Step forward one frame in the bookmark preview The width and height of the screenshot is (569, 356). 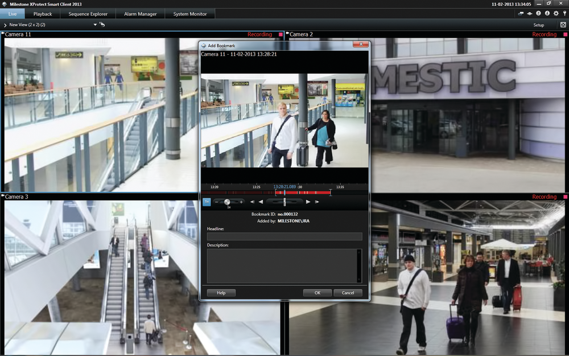316,201
